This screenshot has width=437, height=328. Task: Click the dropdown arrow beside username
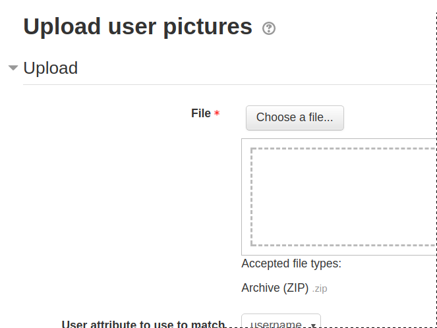[x=314, y=325]
